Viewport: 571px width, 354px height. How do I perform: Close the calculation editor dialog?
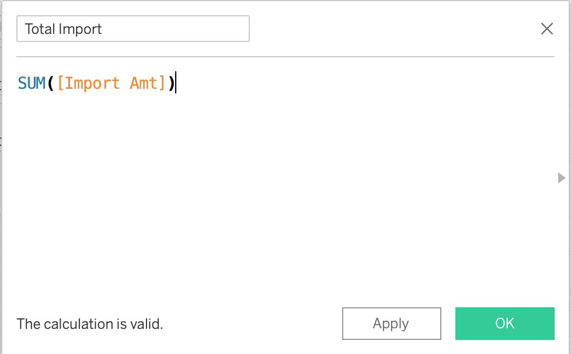[546, 29]
